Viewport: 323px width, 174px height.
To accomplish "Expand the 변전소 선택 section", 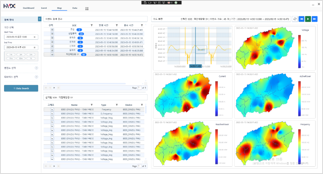I will [36, 68].
